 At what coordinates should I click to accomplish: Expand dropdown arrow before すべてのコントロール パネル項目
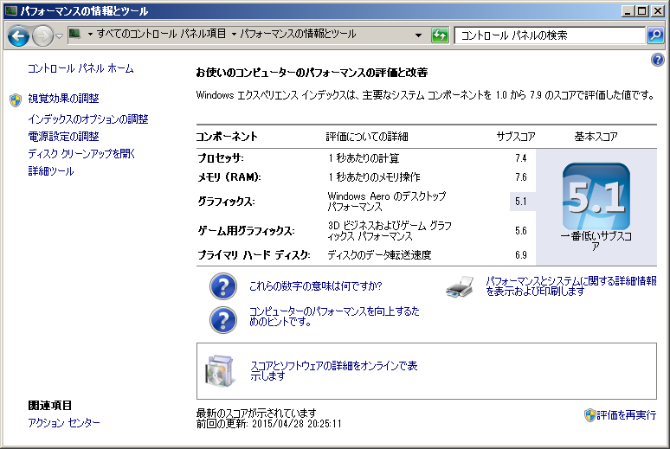(x=90, y=34)
